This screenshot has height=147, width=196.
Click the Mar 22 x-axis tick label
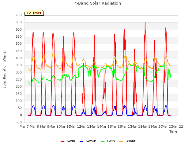point(178,126)
